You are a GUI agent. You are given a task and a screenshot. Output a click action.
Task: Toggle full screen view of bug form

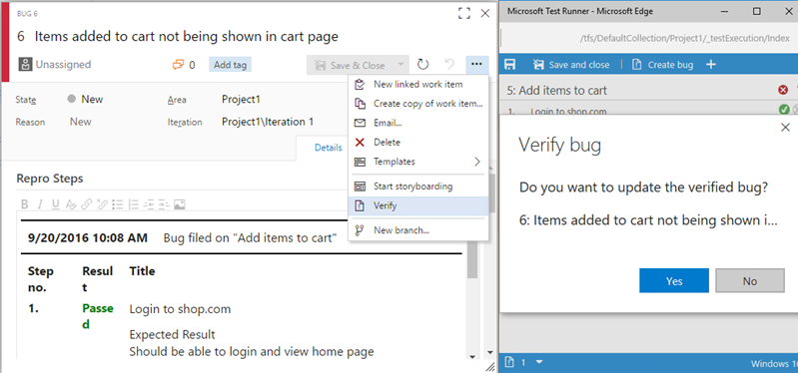click(x=463, y=13)
